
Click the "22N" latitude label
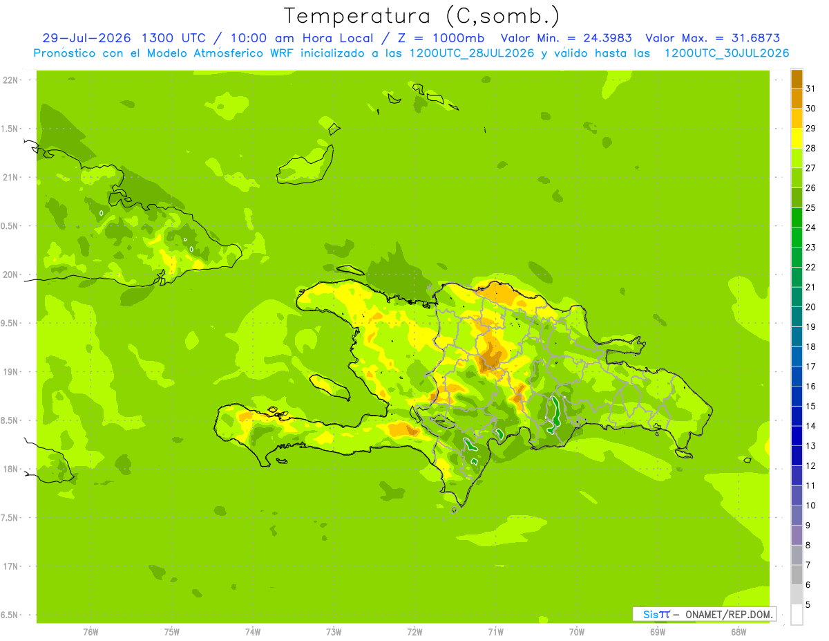[x=10, y=80]
